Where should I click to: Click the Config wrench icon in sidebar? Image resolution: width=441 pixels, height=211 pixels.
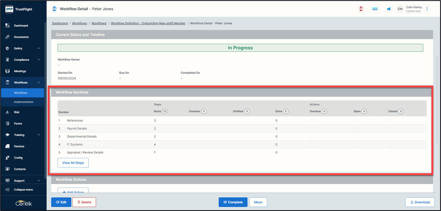(x=8, y=158)
